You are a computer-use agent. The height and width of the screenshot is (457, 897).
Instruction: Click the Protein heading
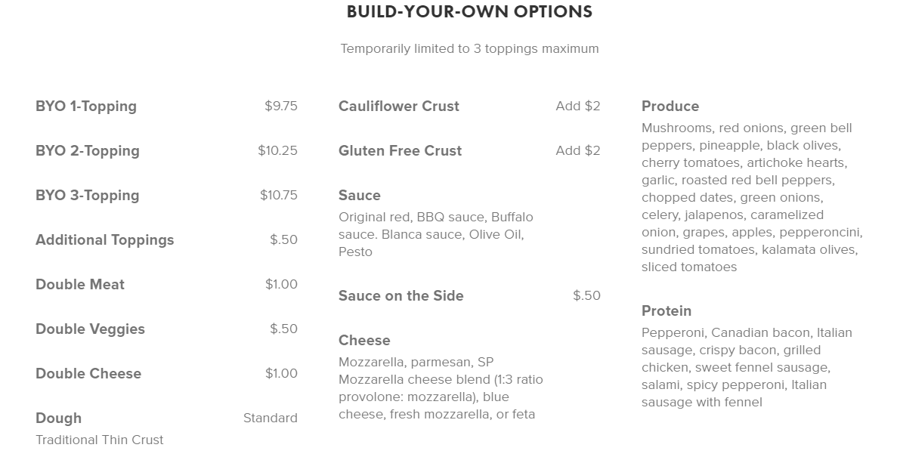tap(667, 311)
